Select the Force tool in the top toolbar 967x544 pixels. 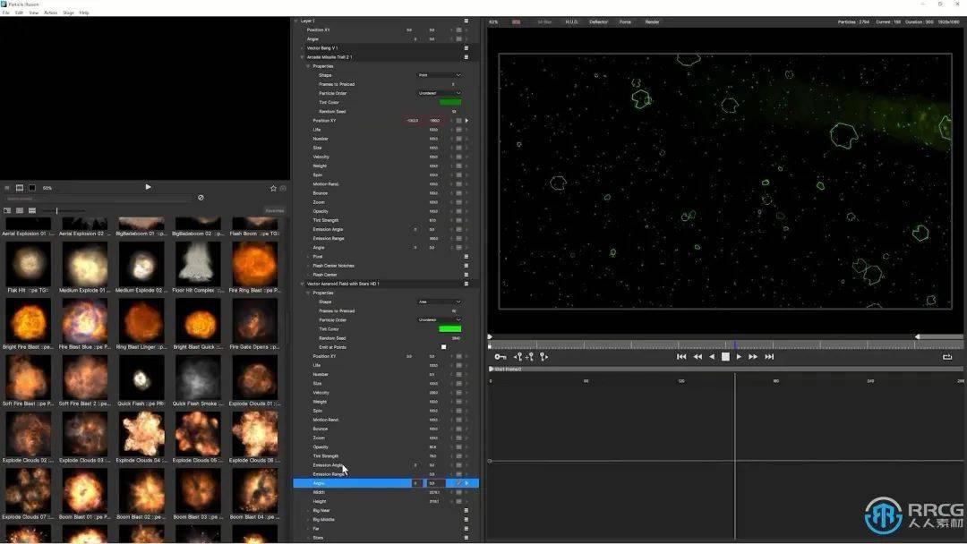coord(624,21)
